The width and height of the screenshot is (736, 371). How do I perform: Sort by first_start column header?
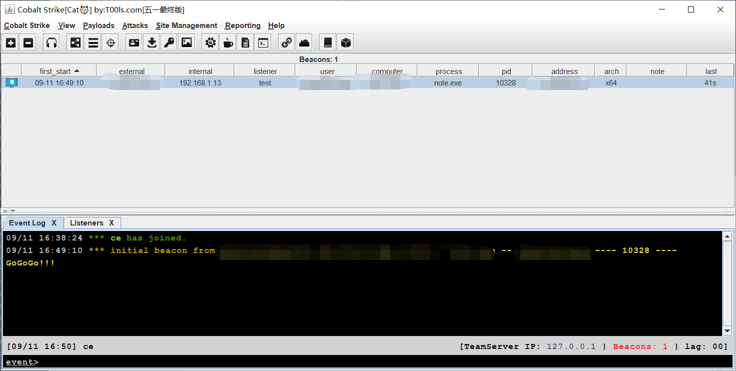[59, 71]
